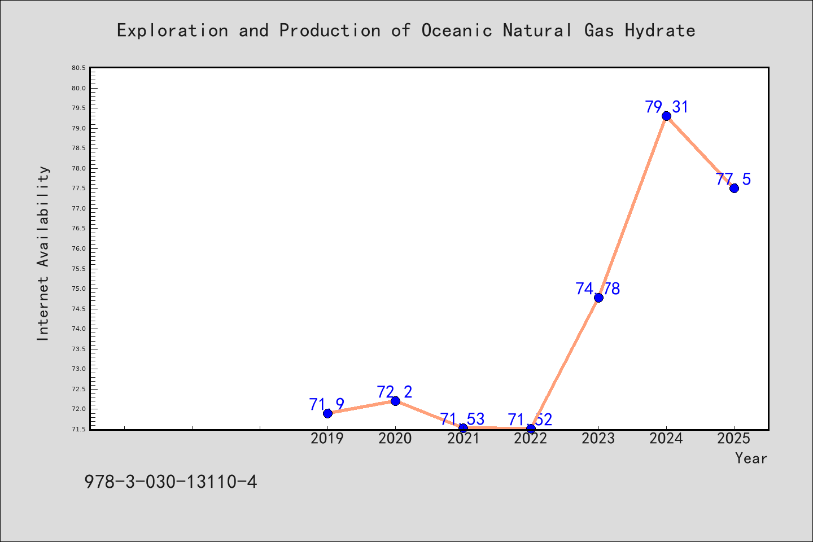This screenshot has height=542, width=813.
Task: Click the 2019 data point marker
Action: pos(327,413)
